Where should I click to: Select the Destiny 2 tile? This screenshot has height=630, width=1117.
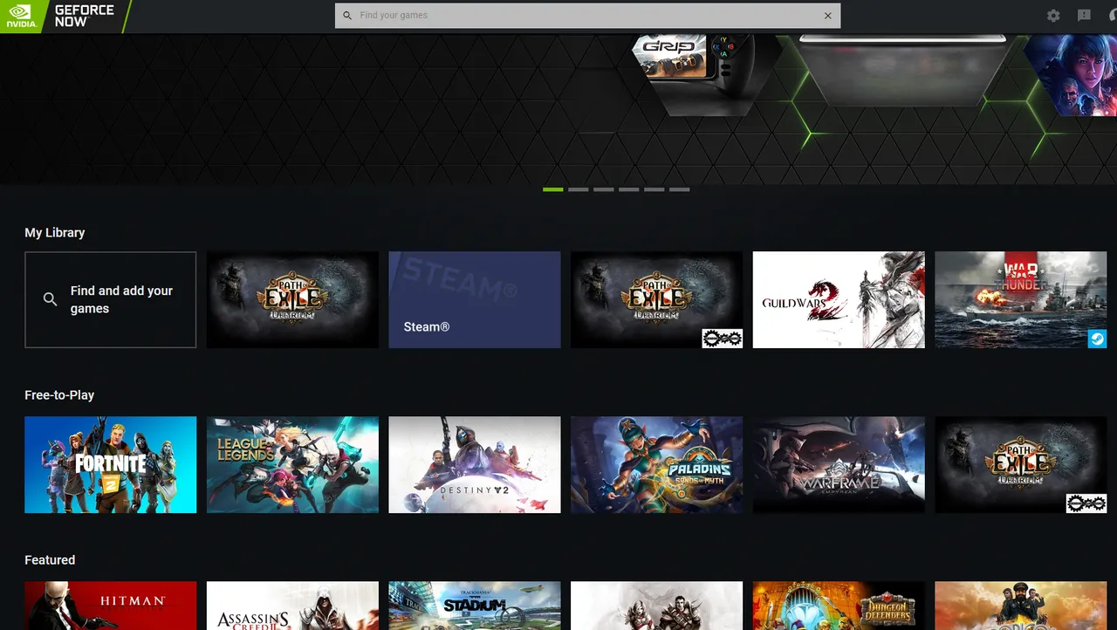click(x=475, y=464)
